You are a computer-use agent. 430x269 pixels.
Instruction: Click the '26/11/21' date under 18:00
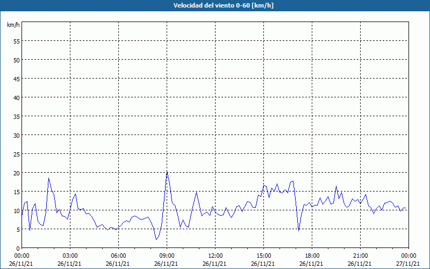pos(311,264)
